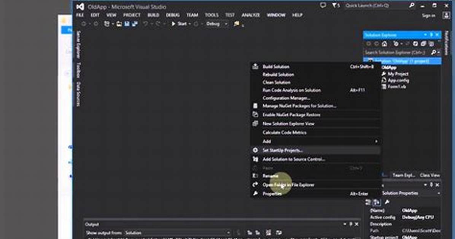Viewport: 455px width, 239px height.
Task: Expand the Add submenu arrow
Action: point(376,142)
